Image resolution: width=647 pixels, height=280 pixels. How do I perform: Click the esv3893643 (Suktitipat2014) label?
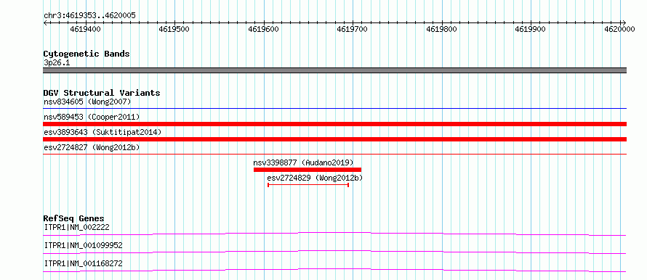click(x=103, y=132)
